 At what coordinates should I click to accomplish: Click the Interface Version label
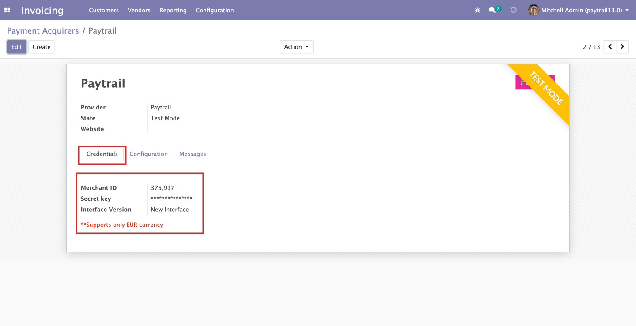pos(106,210)
